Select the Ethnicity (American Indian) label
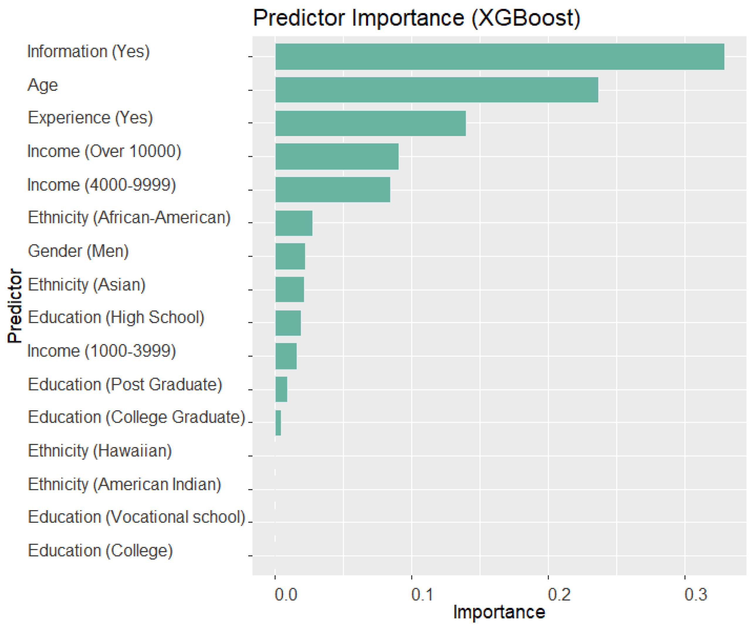 124,484
